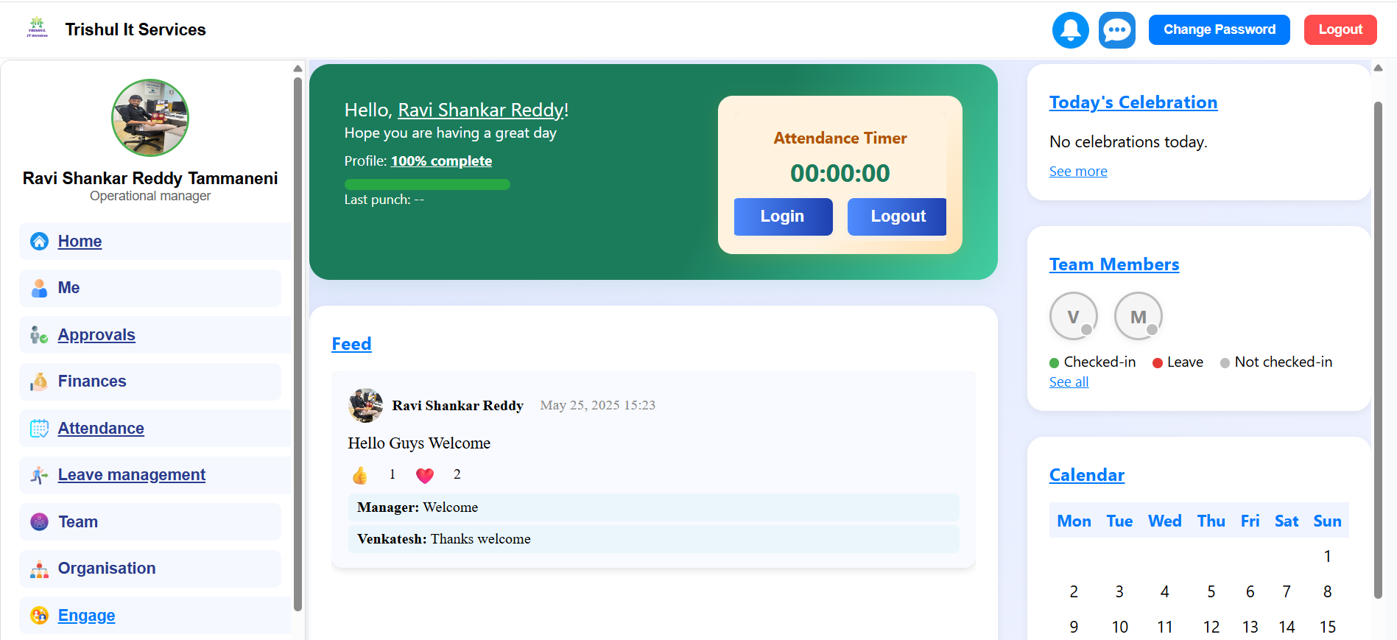Open the Approvals menu item
This screenshot has height=640, width=1397.
(x=155, y=335)
